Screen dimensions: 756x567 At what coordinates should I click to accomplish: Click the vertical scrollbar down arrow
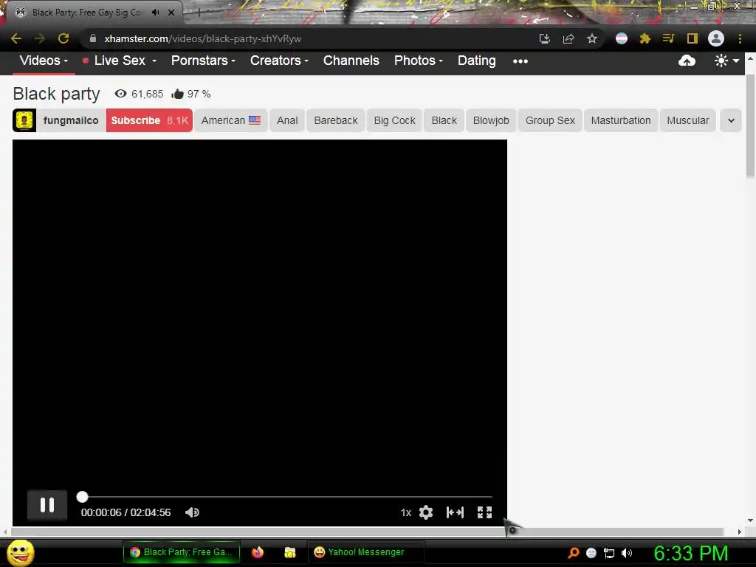(750, 520)
